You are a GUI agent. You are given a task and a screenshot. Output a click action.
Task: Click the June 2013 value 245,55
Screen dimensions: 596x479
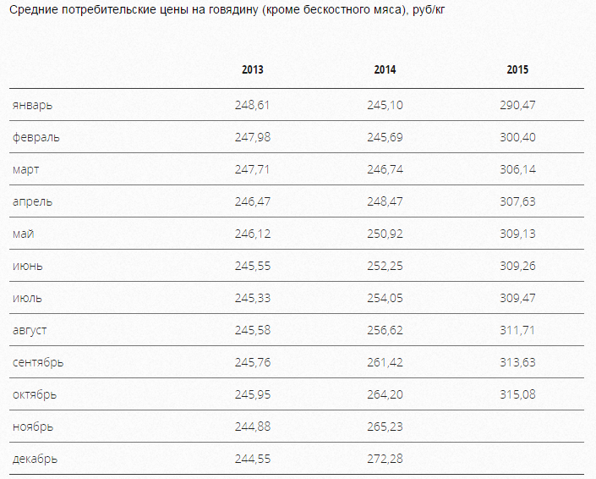(252, 266)
